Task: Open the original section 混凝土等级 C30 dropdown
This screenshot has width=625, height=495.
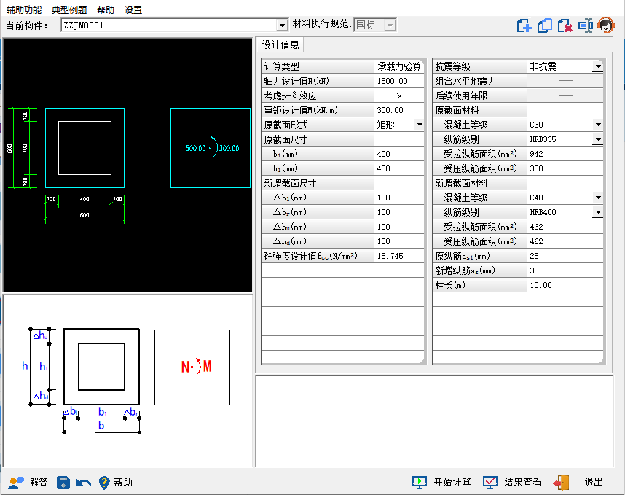Action: [597, 125]
